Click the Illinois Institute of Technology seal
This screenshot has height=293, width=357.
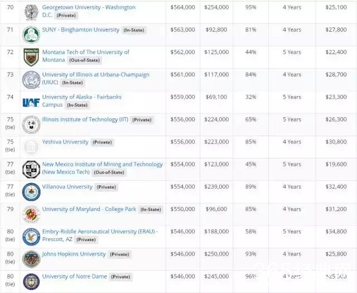tap(31, 124)
